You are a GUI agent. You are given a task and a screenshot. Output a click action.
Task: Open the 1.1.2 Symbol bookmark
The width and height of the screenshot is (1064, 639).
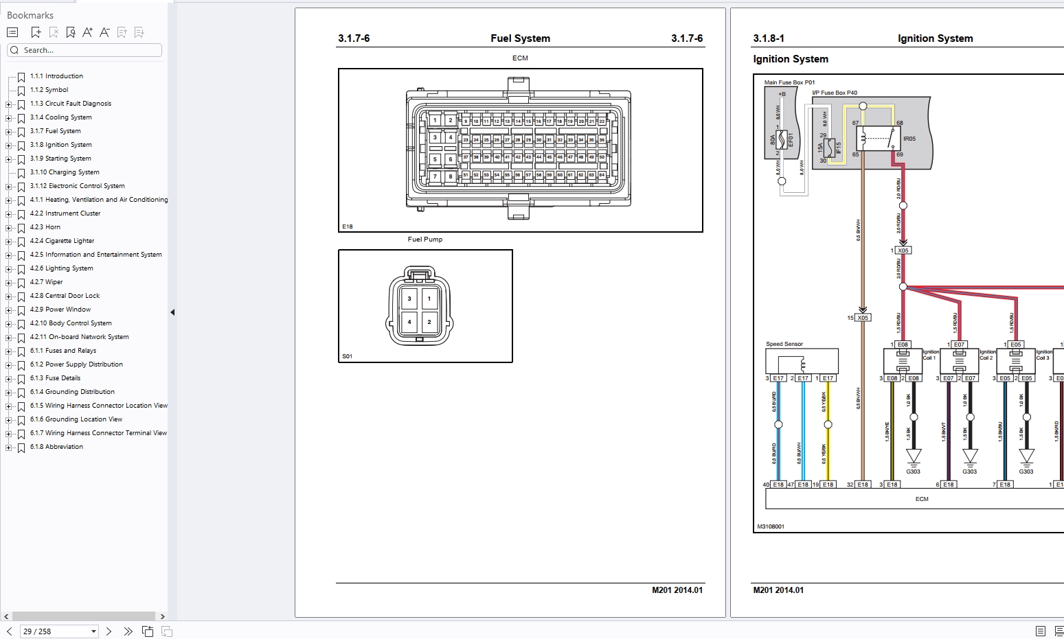coord(49,90)
